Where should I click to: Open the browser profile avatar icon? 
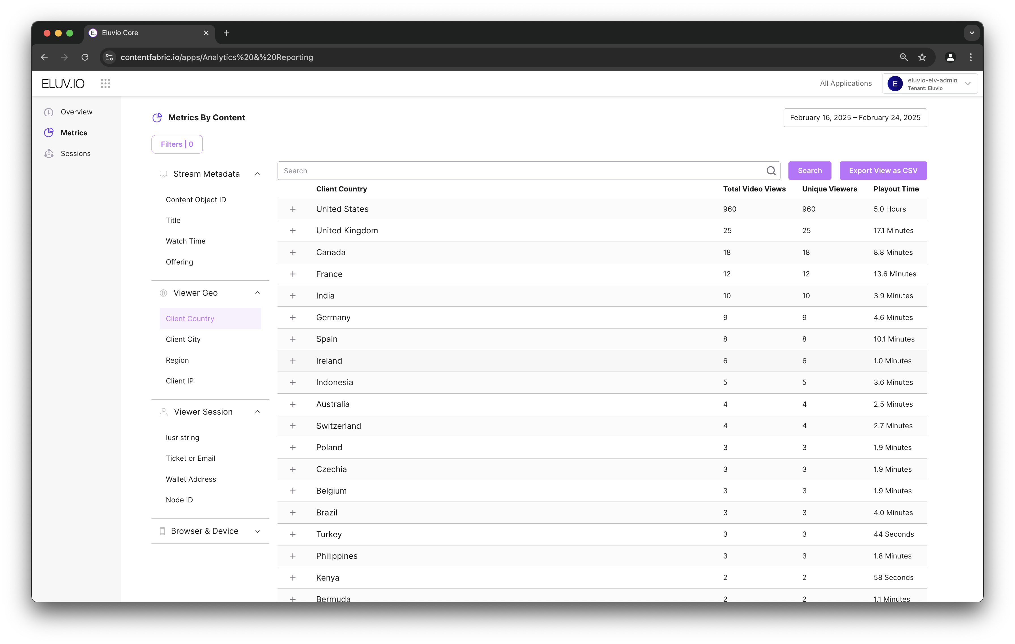coord(950,57)
